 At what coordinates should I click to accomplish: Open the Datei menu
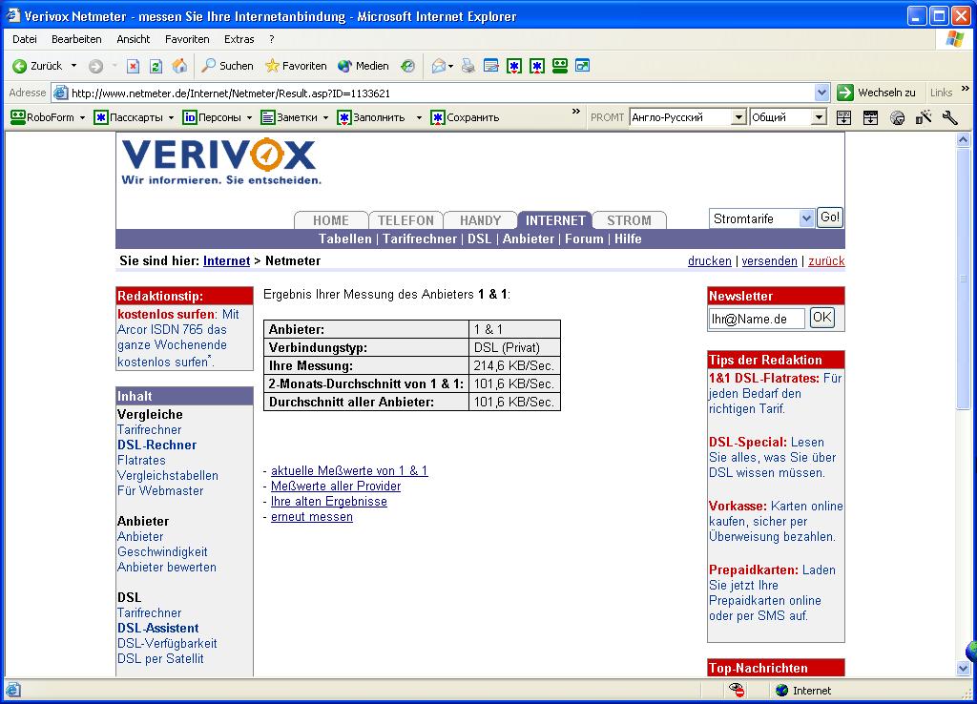click(x=24, y=39)
